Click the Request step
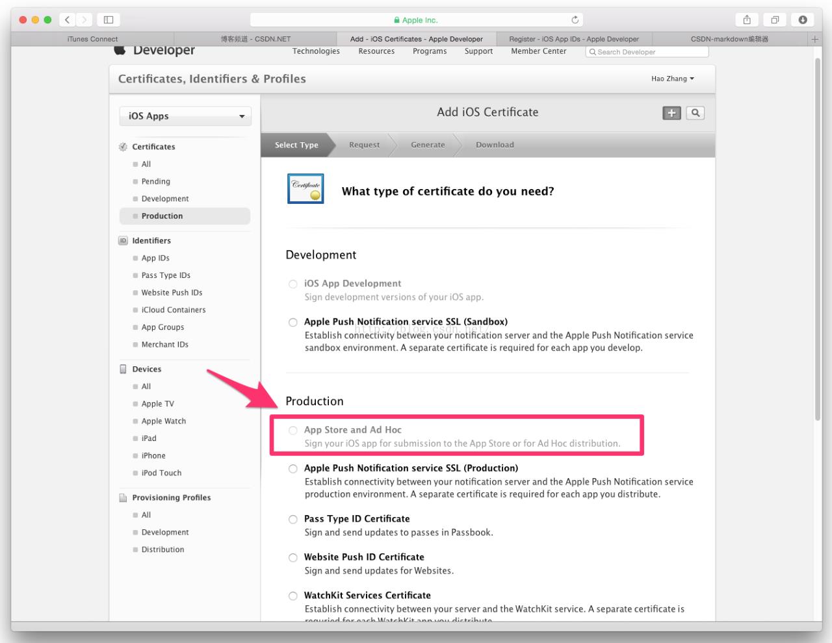This screenshot has height=643, width=832. click(x=364, y=145)
